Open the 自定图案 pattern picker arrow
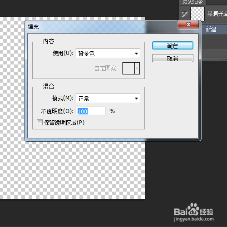 137,68
